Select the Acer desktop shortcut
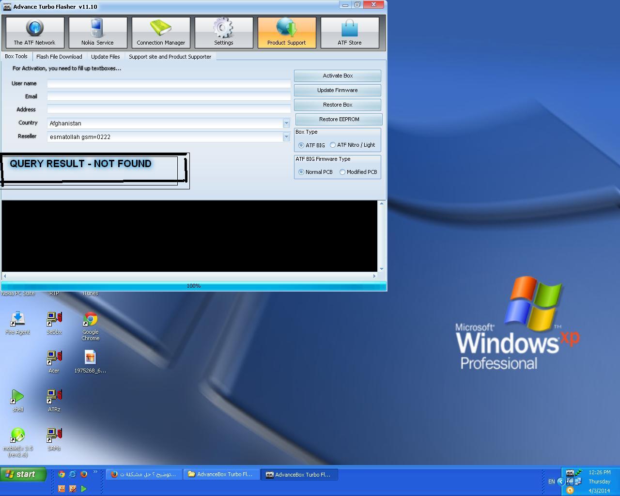Image resolution: width=620 pixels, height=496 pixels. (x=54, y=362)
